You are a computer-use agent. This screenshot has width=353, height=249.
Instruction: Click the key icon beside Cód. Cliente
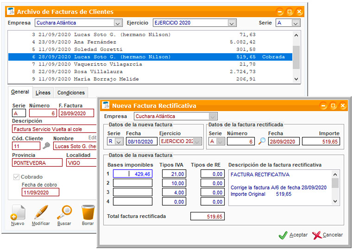46,146
